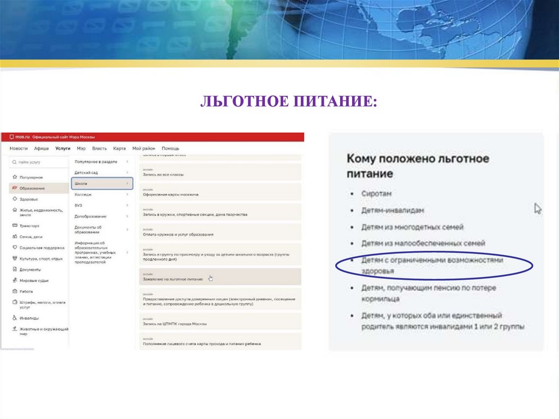Open the Новости menu item
Image resolution: width=559 pixels, height=419 pixels.
tap(19, 149)
